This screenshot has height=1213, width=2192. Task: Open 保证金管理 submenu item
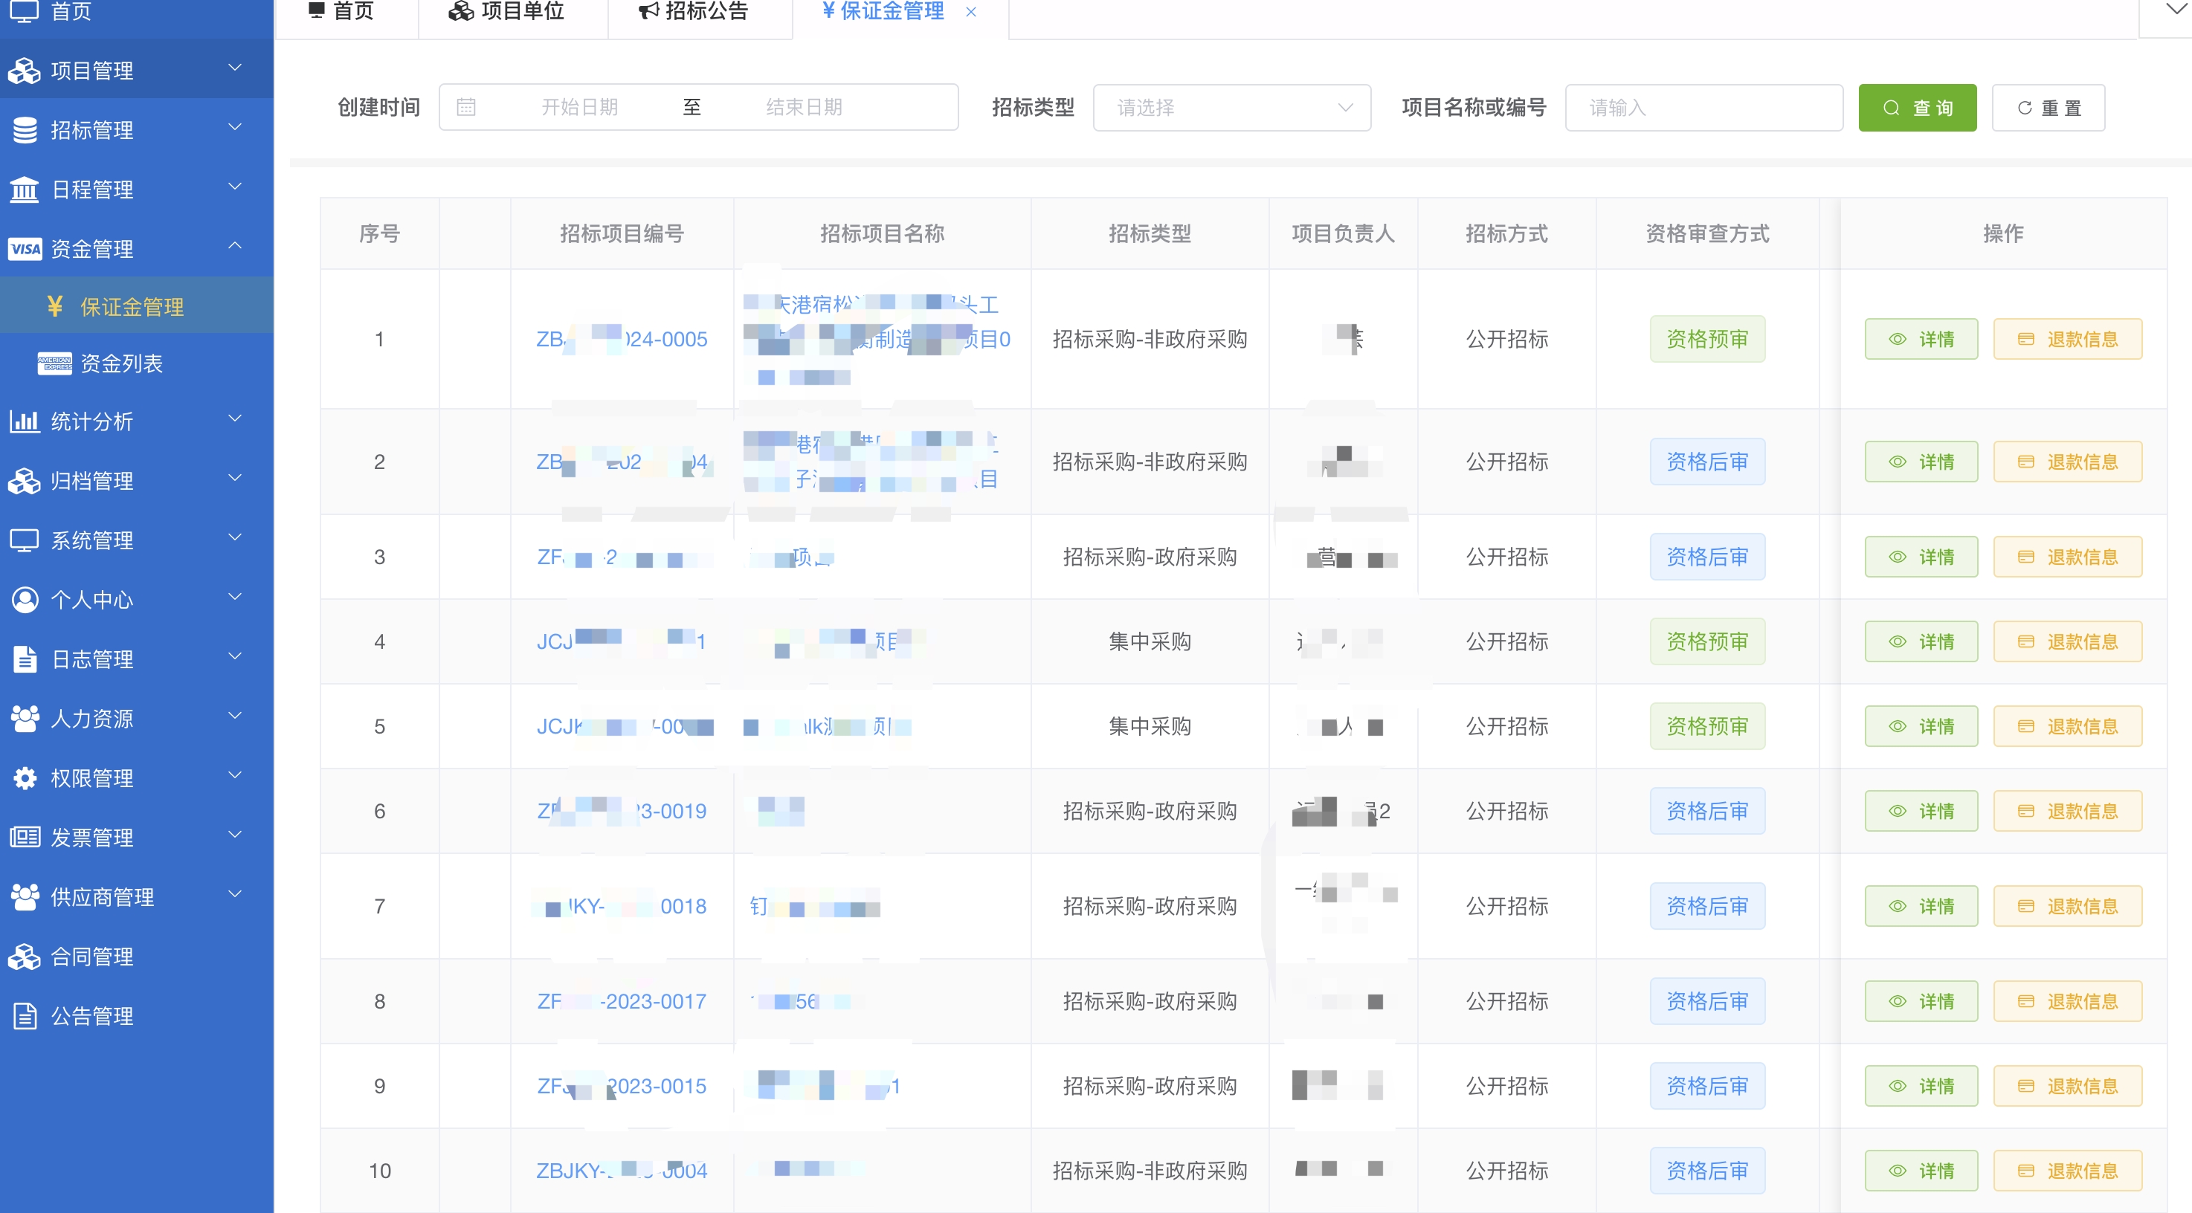click(x=137, y=306)
